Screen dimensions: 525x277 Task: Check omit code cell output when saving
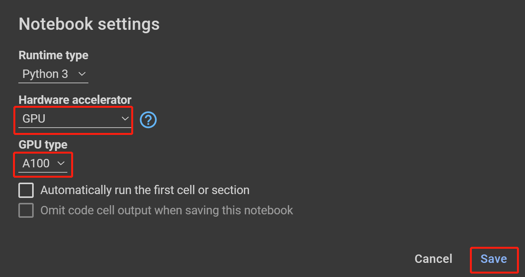pos(26,210)
